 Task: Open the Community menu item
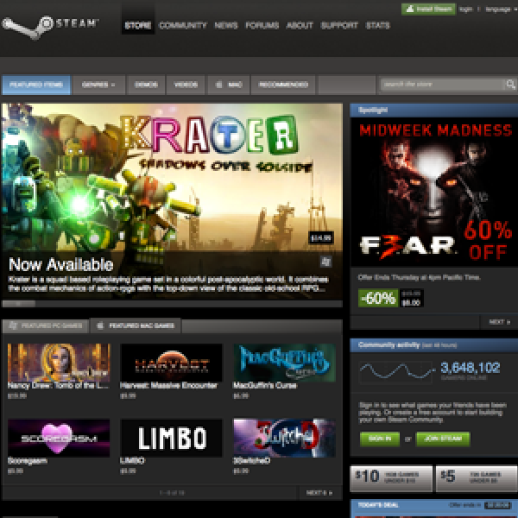[182, 25]
